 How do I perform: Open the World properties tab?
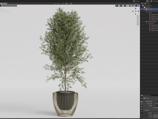(x=142, y=112)
